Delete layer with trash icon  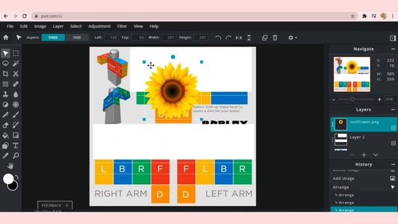[x=275, y=37]
